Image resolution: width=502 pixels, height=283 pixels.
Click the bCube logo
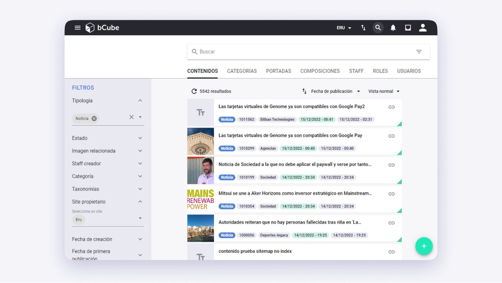(x=98, y=28)
